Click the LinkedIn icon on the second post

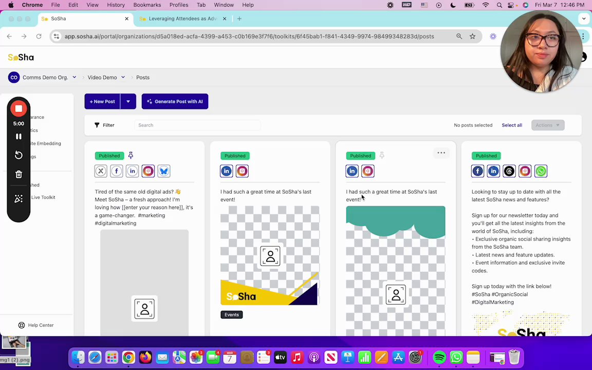coord(227,171)
